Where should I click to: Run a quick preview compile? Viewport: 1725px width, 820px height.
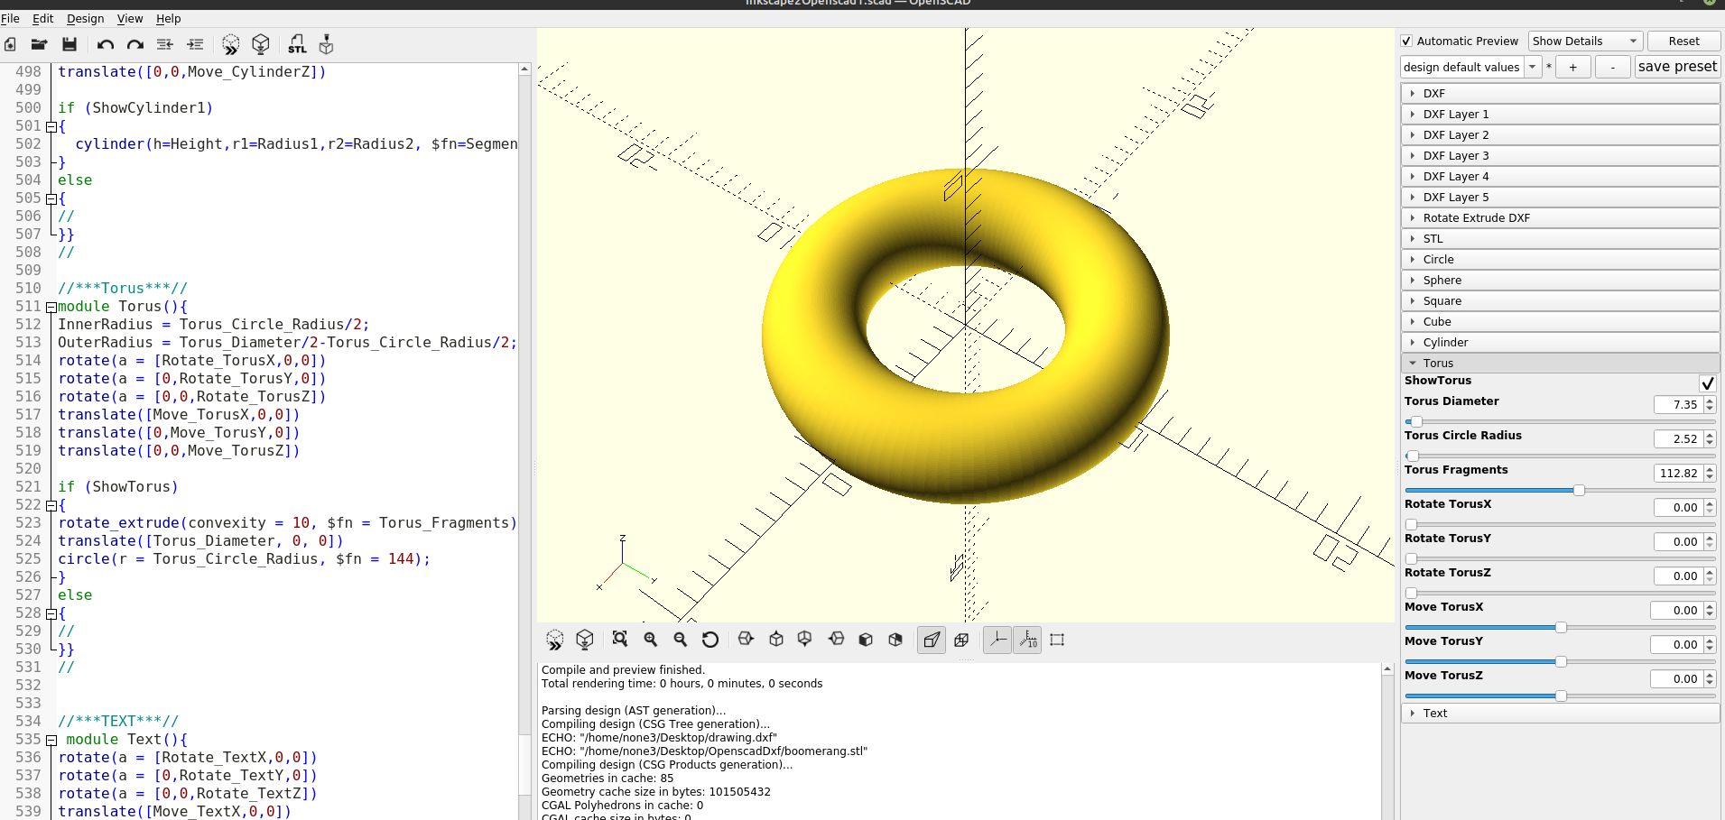(230, 44)
